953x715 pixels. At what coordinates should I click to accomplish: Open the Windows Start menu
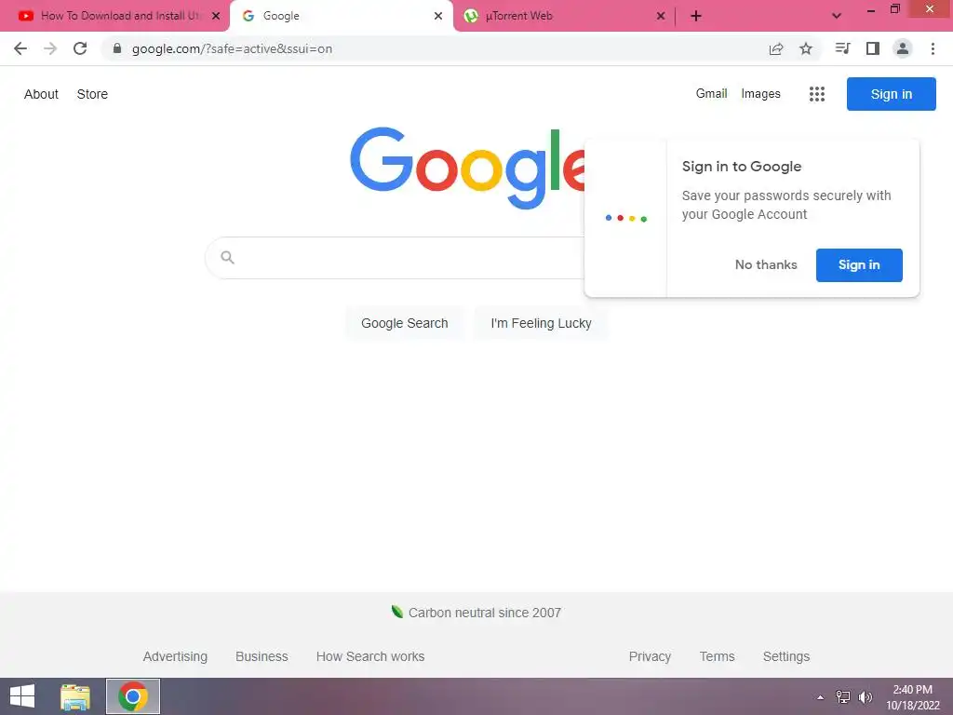point(22,696)
